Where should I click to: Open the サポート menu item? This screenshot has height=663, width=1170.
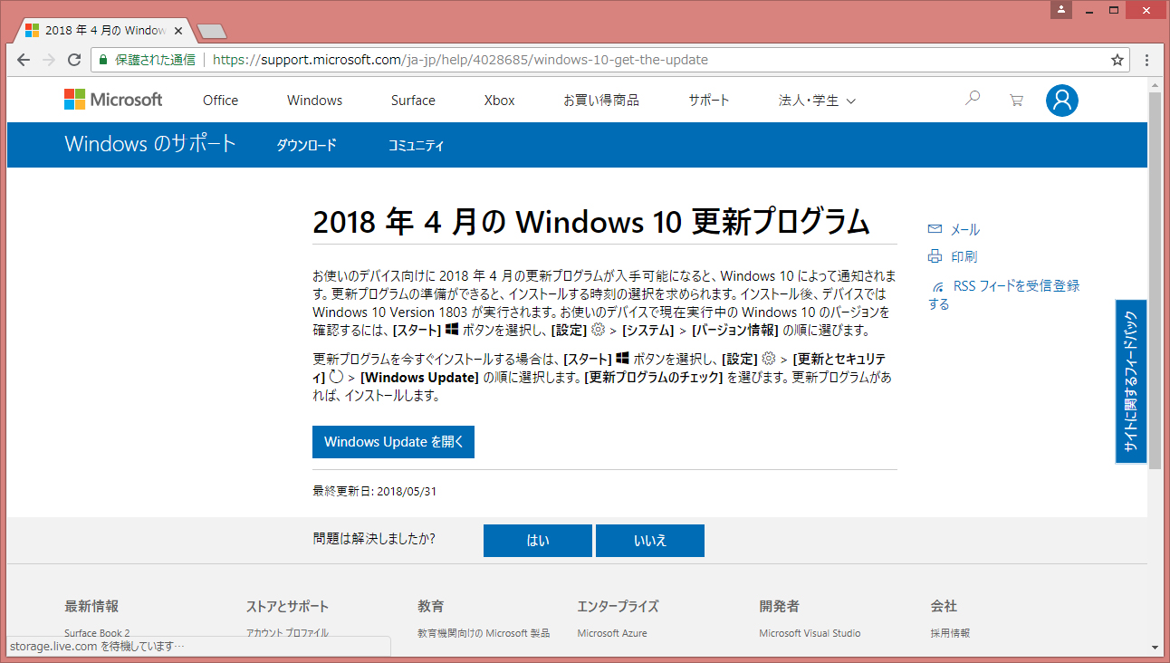tap(708, 101)
